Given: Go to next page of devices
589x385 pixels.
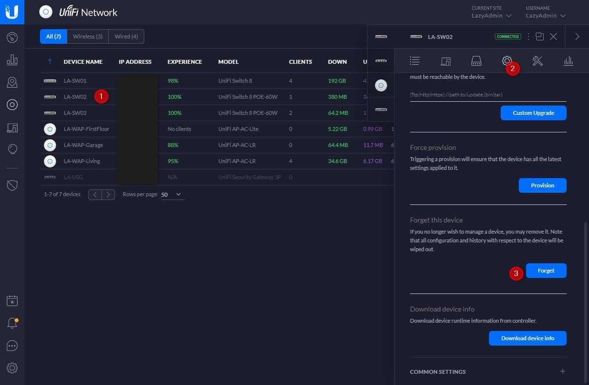Looking at the screenshot, I should pyautogui.click(x=108, y=195).
